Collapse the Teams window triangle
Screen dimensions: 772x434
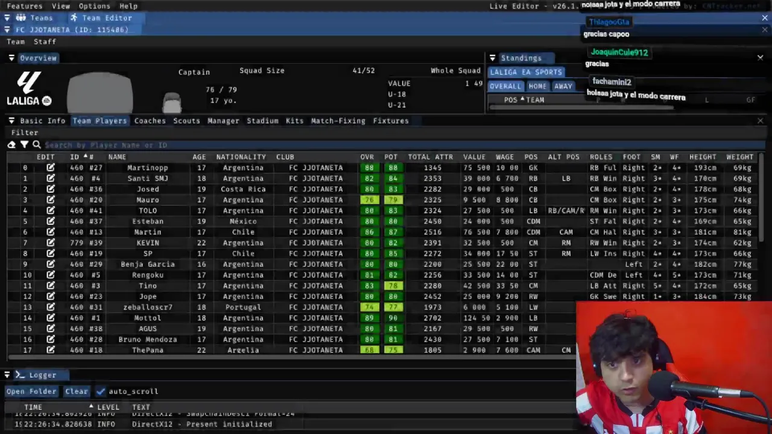point(7,18)
